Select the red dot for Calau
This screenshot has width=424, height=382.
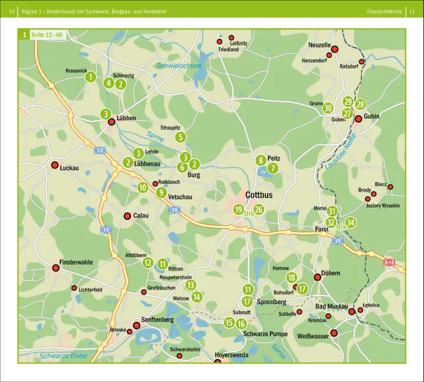pyautogui.click(x=127, y=216)
